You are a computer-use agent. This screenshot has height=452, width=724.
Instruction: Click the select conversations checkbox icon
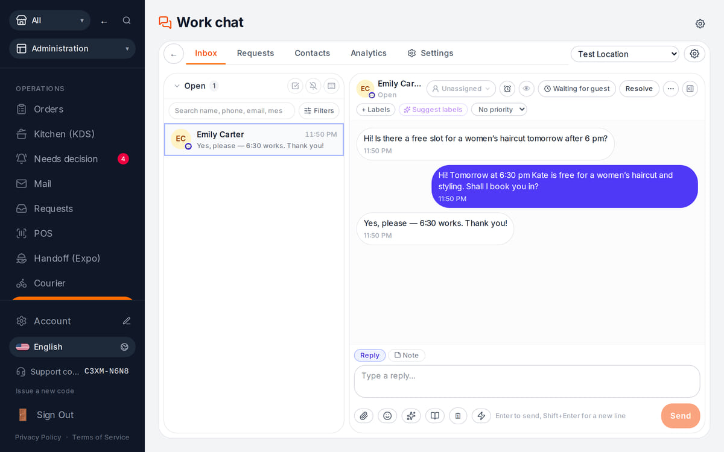tap(295, 86)
